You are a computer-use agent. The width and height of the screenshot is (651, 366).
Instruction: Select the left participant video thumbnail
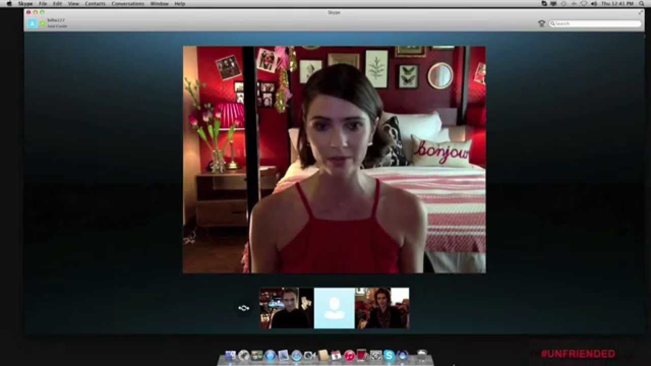(x=286, y=308)
